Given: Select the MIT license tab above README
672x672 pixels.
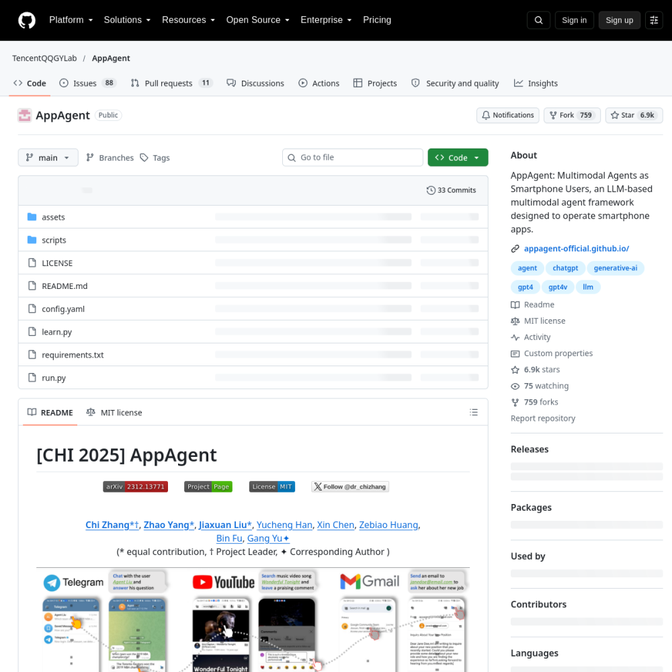Looking at the screenshot, I should (114, 413).
